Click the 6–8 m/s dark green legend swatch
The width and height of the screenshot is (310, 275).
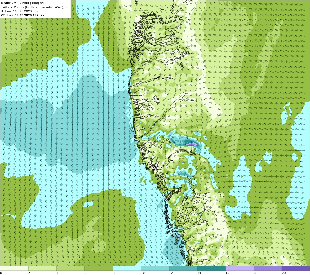(99, 268)
